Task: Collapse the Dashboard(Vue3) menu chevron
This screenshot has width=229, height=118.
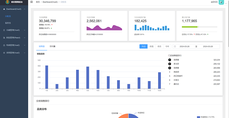Action: coord(24,9)
